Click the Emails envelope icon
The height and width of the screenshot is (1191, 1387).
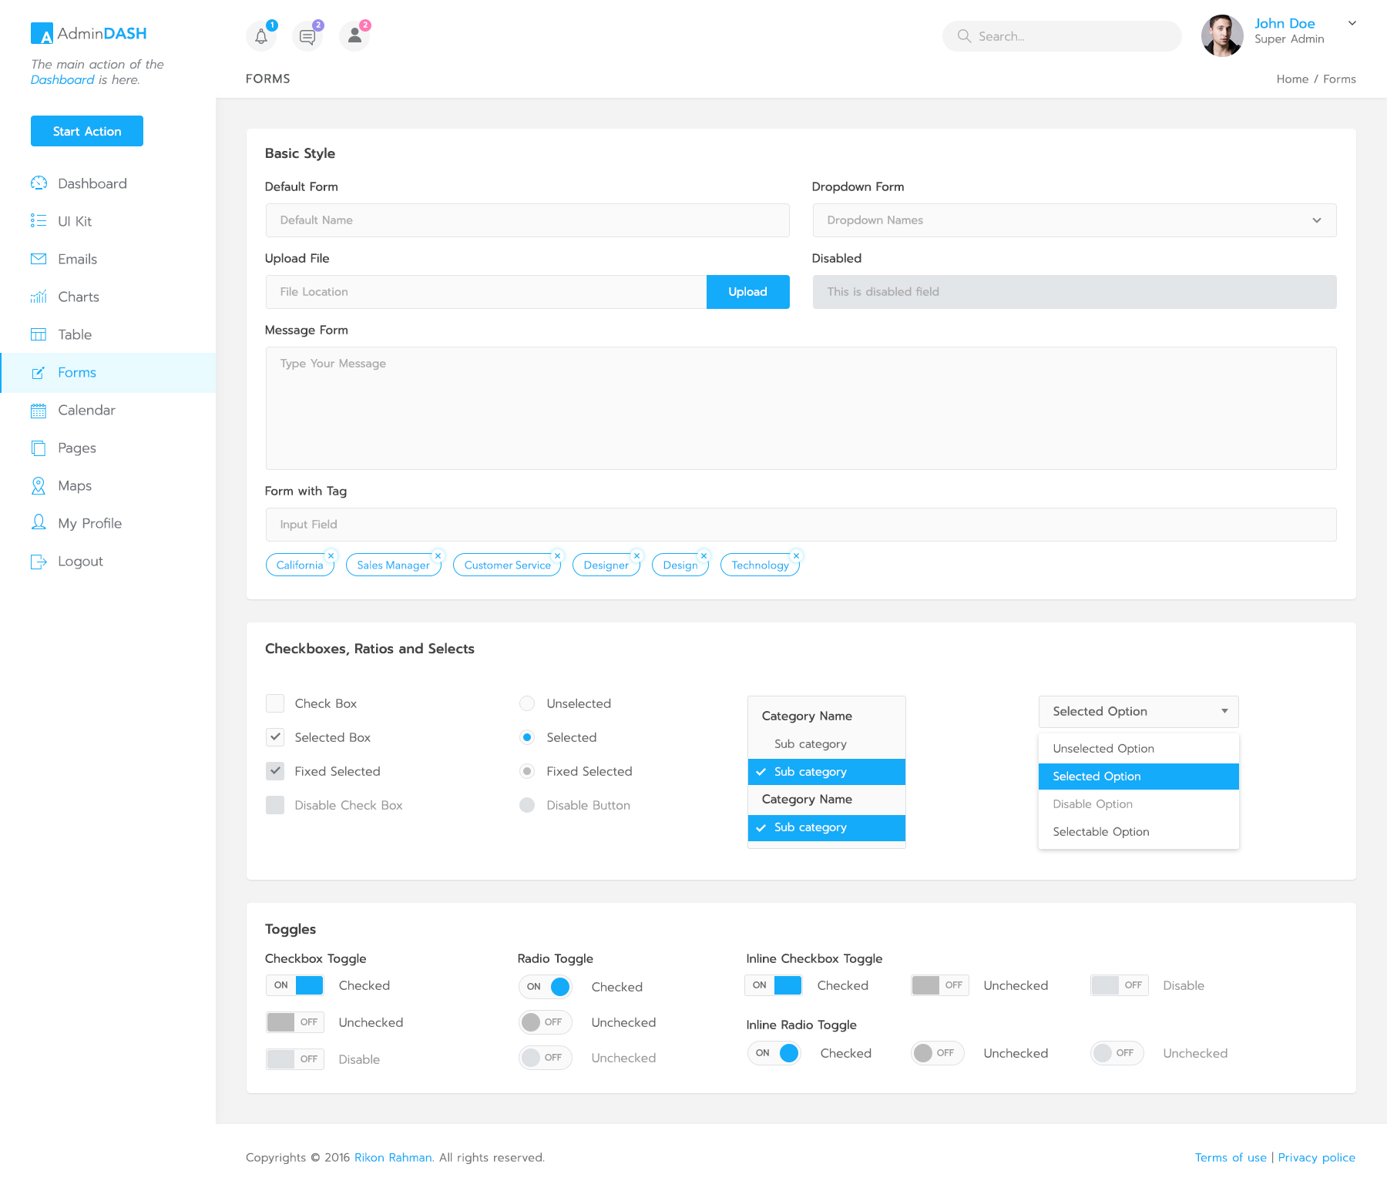click(x=39, y=259)
